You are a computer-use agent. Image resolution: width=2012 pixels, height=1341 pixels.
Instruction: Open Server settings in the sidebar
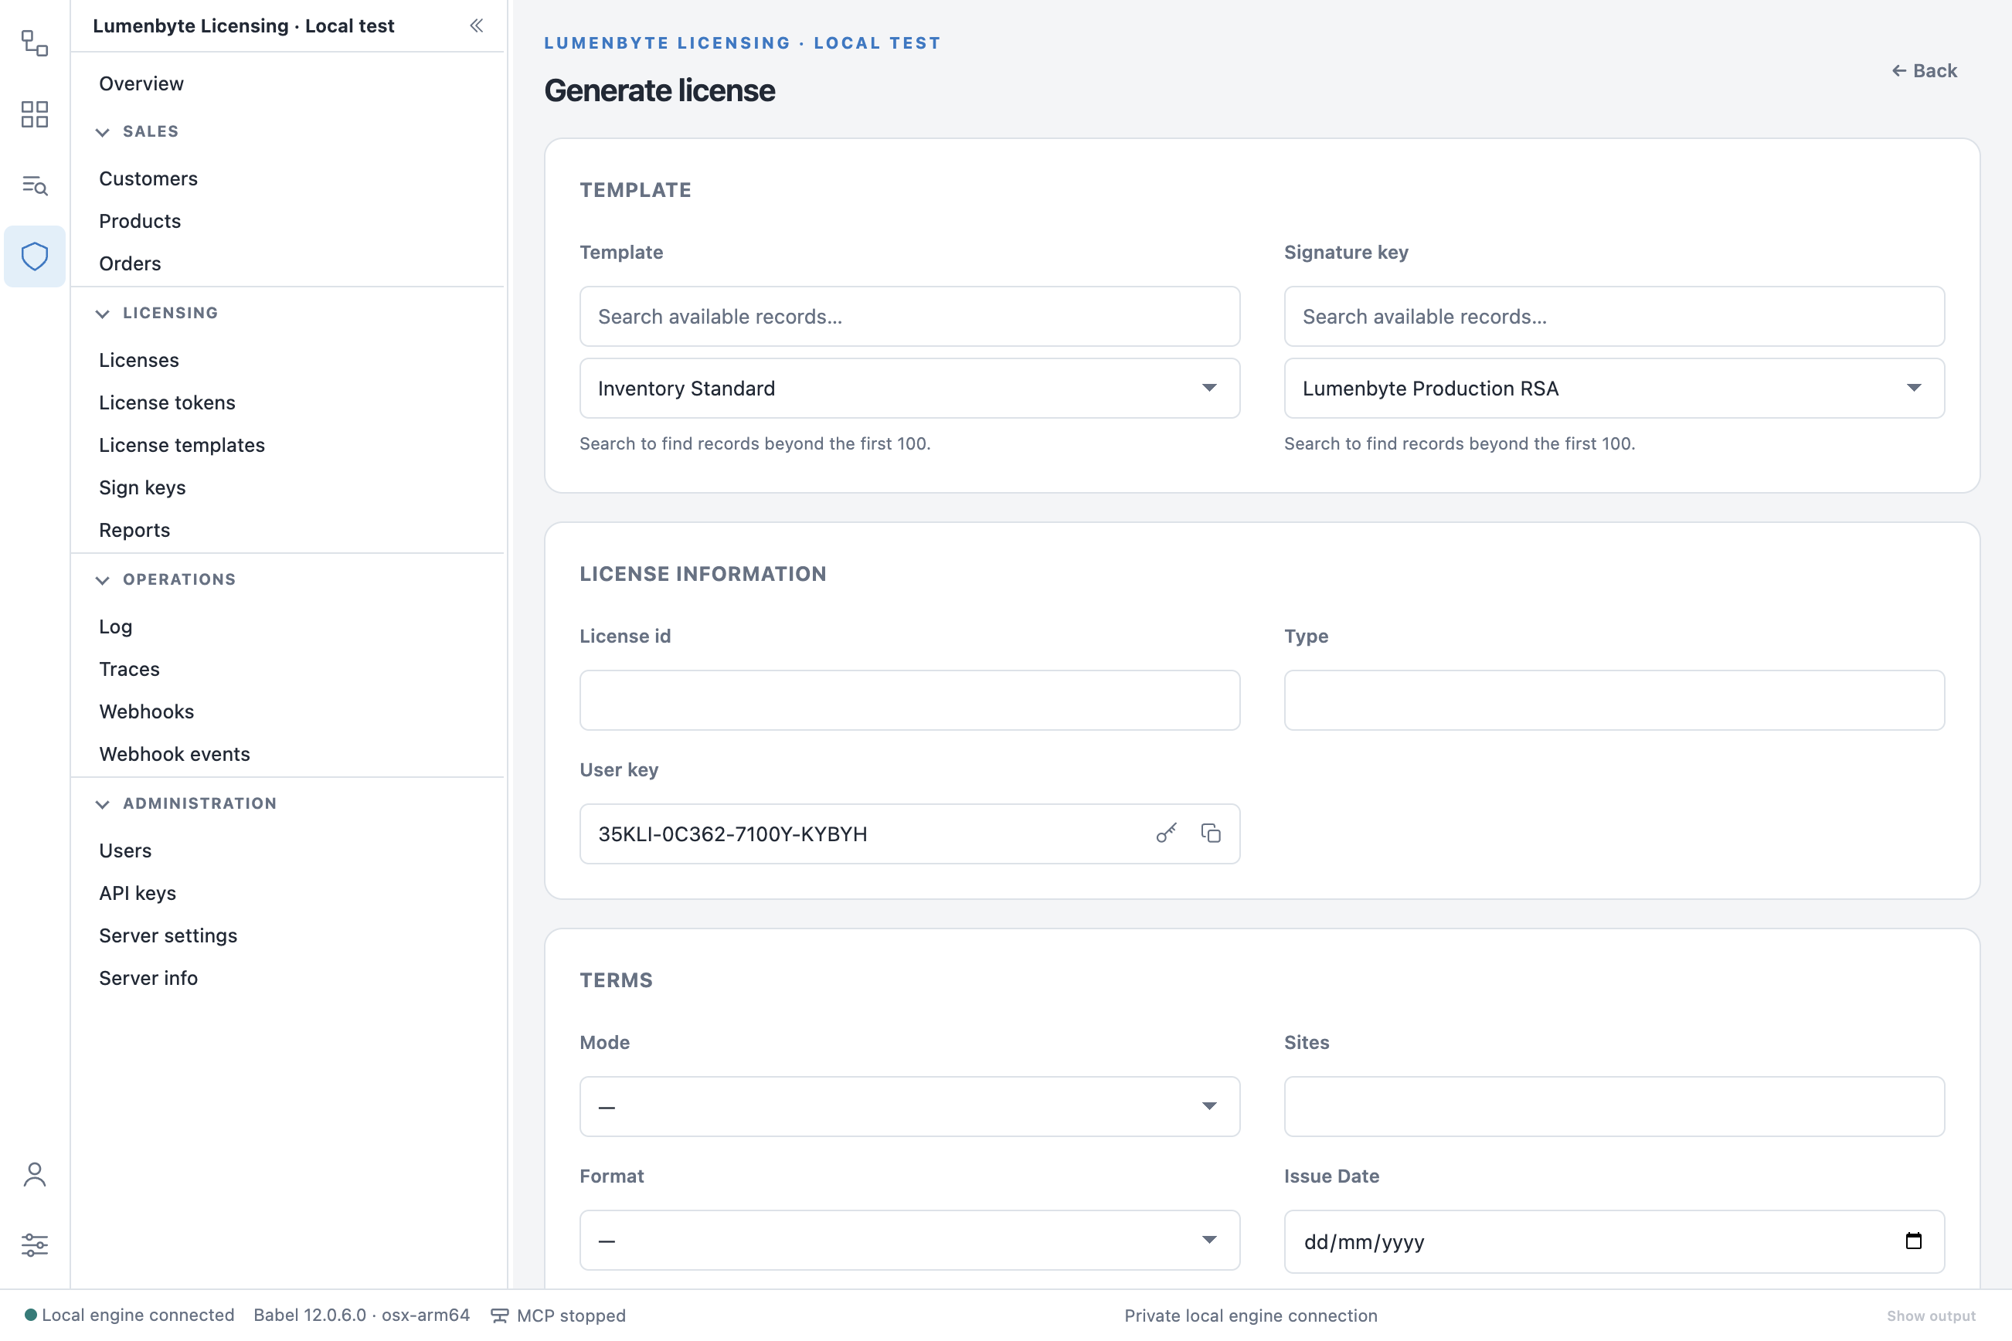[168, 935]
